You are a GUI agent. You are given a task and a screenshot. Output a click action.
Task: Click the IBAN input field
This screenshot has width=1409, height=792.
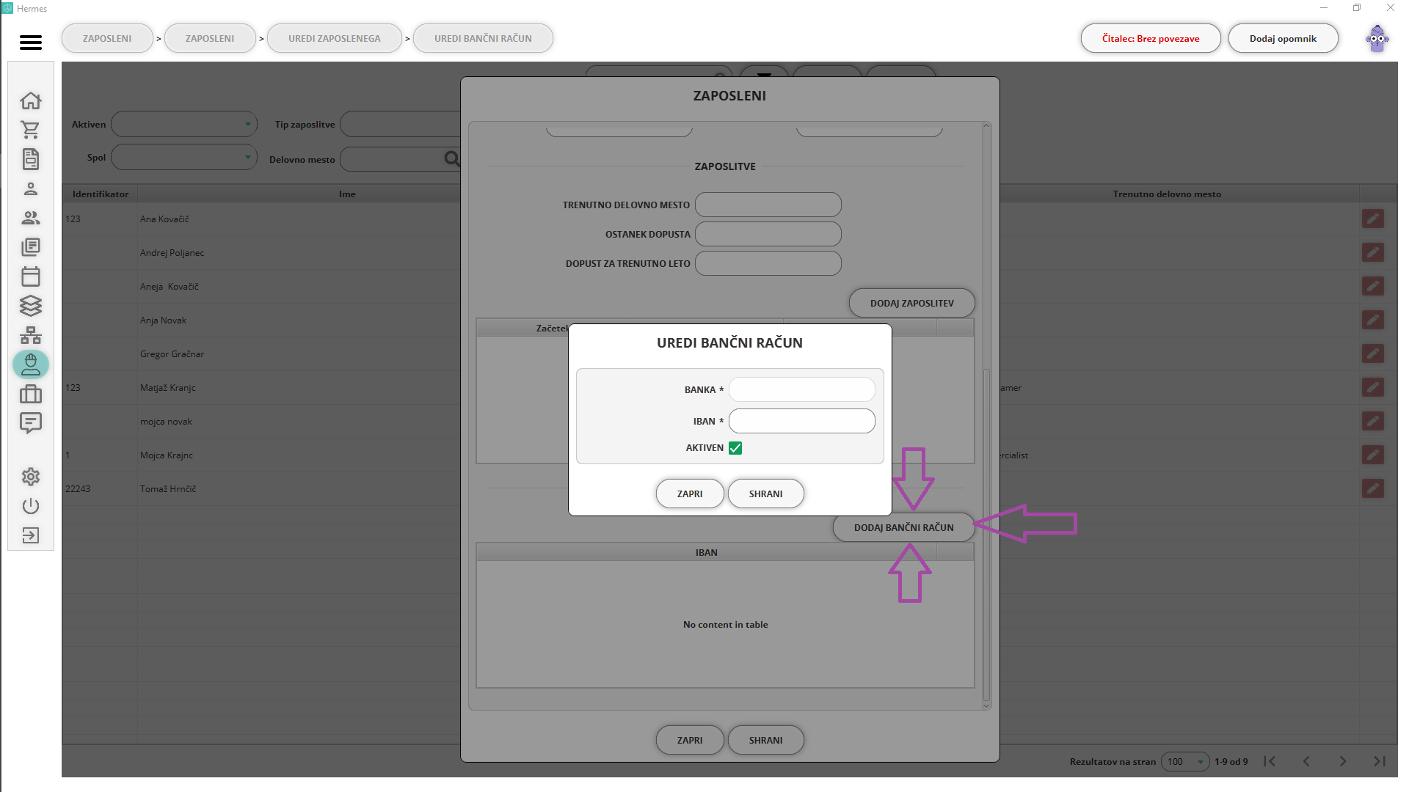pos(801,421)
